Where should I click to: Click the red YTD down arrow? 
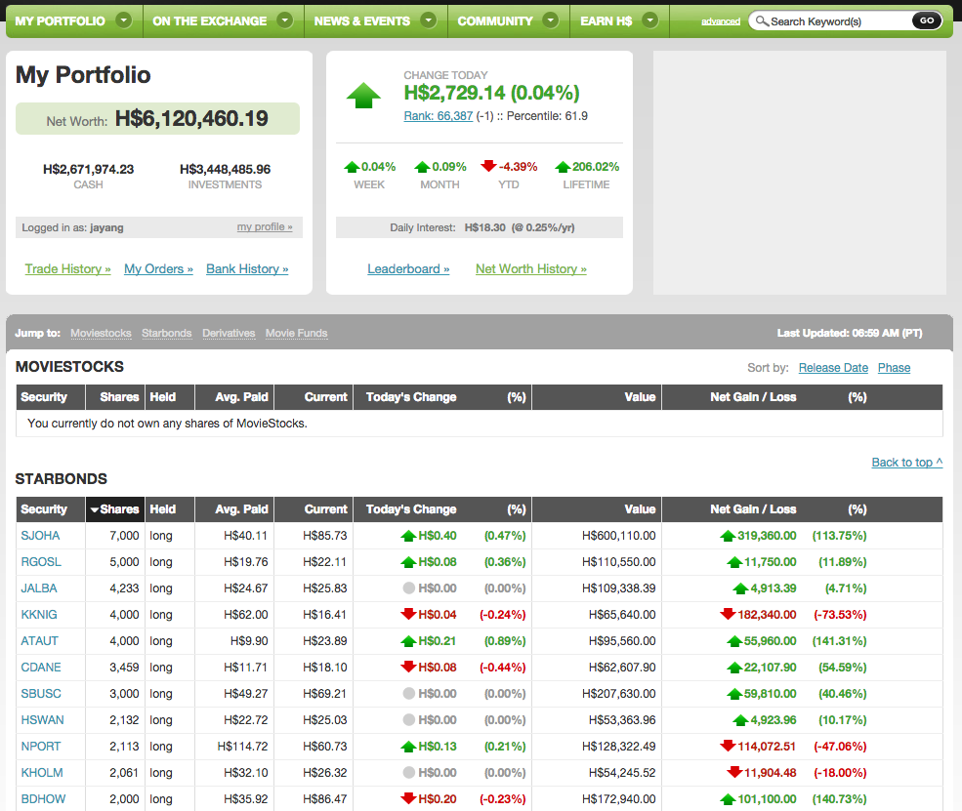488,166
